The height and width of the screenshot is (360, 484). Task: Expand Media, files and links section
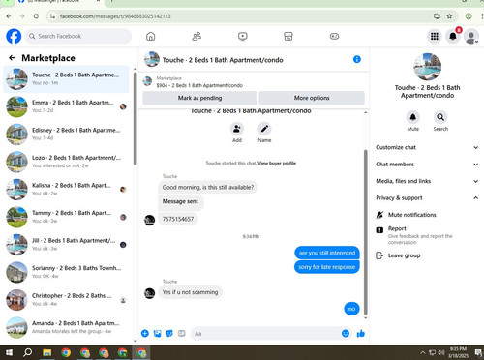tap(427, 181)
